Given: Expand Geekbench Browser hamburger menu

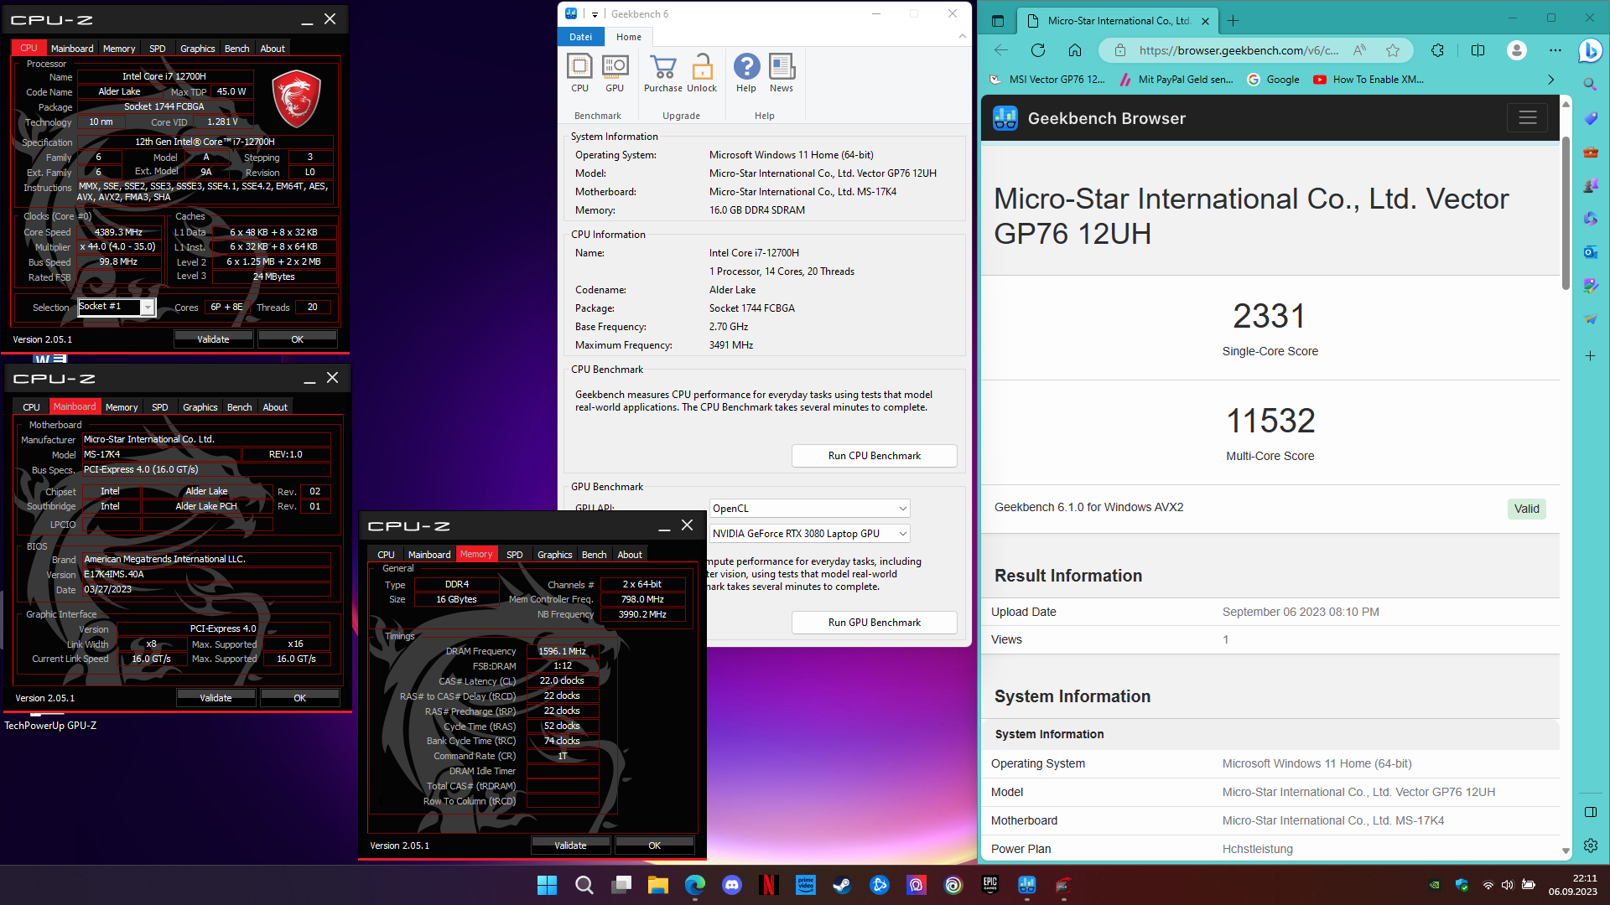Looking at the screenshot, I should click(x=1527, y=118).
